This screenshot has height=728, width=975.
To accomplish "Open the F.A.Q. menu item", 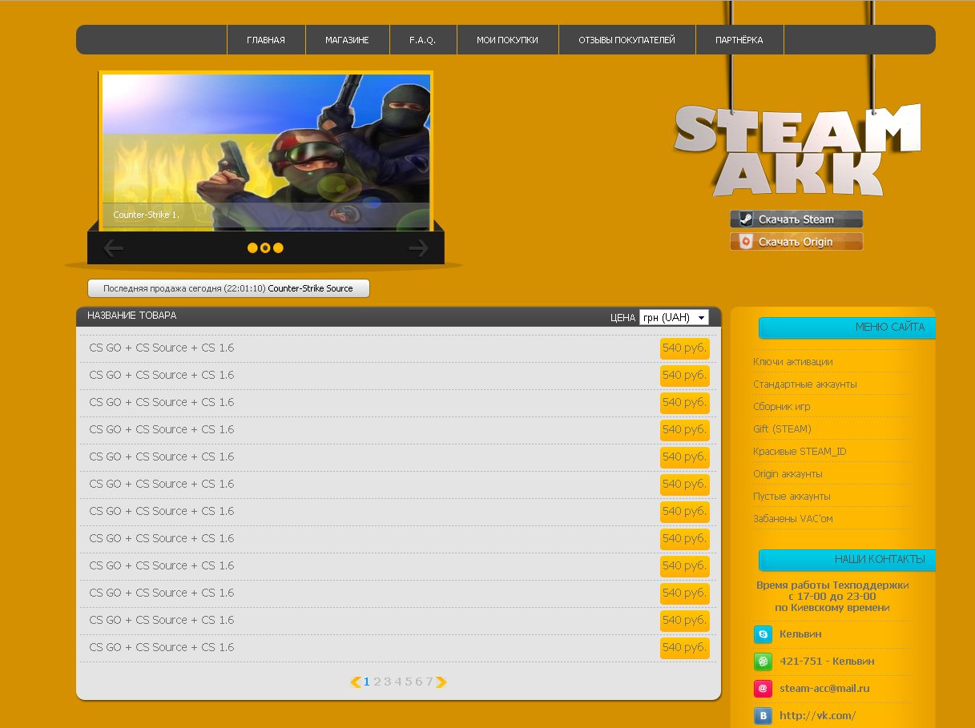I will [x=423, y=40].
